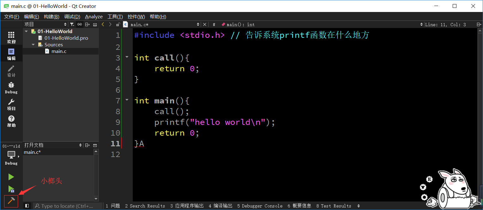Show the 编译输出 output pane
This screenshot has width=483, height=210.
[x=220, y=206]
